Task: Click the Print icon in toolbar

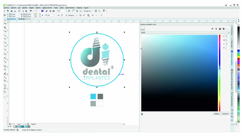Action: tap(15, 11)
